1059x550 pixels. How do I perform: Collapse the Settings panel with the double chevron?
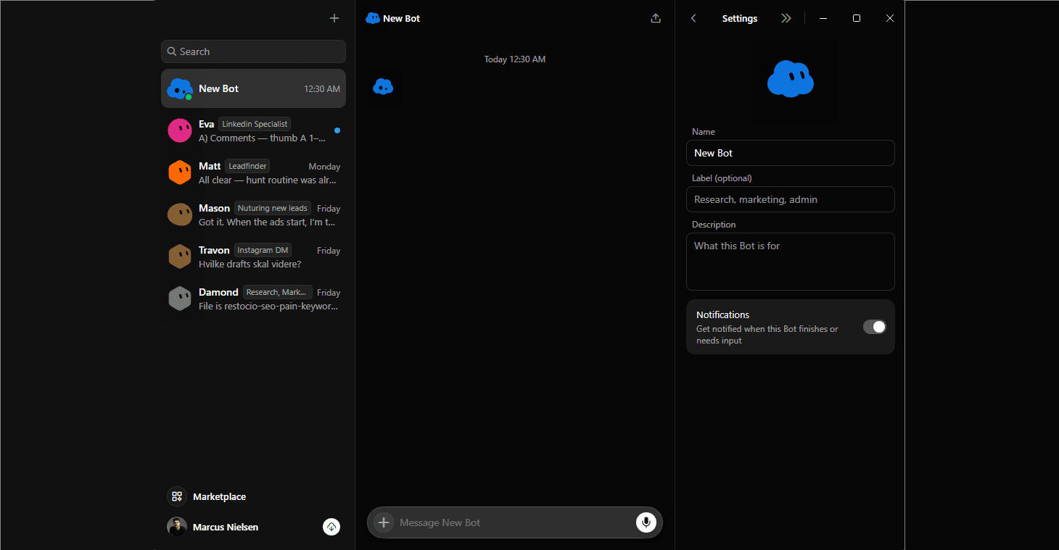tap(786, 18)
